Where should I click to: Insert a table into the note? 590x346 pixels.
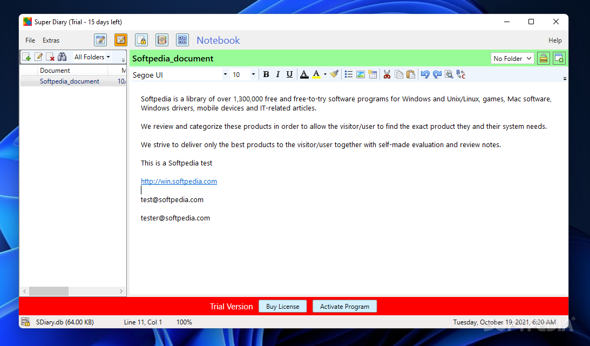372,74
